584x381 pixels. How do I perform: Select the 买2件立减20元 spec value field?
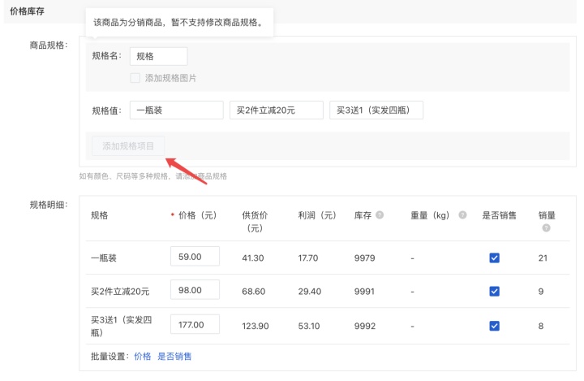coord(276,110)
